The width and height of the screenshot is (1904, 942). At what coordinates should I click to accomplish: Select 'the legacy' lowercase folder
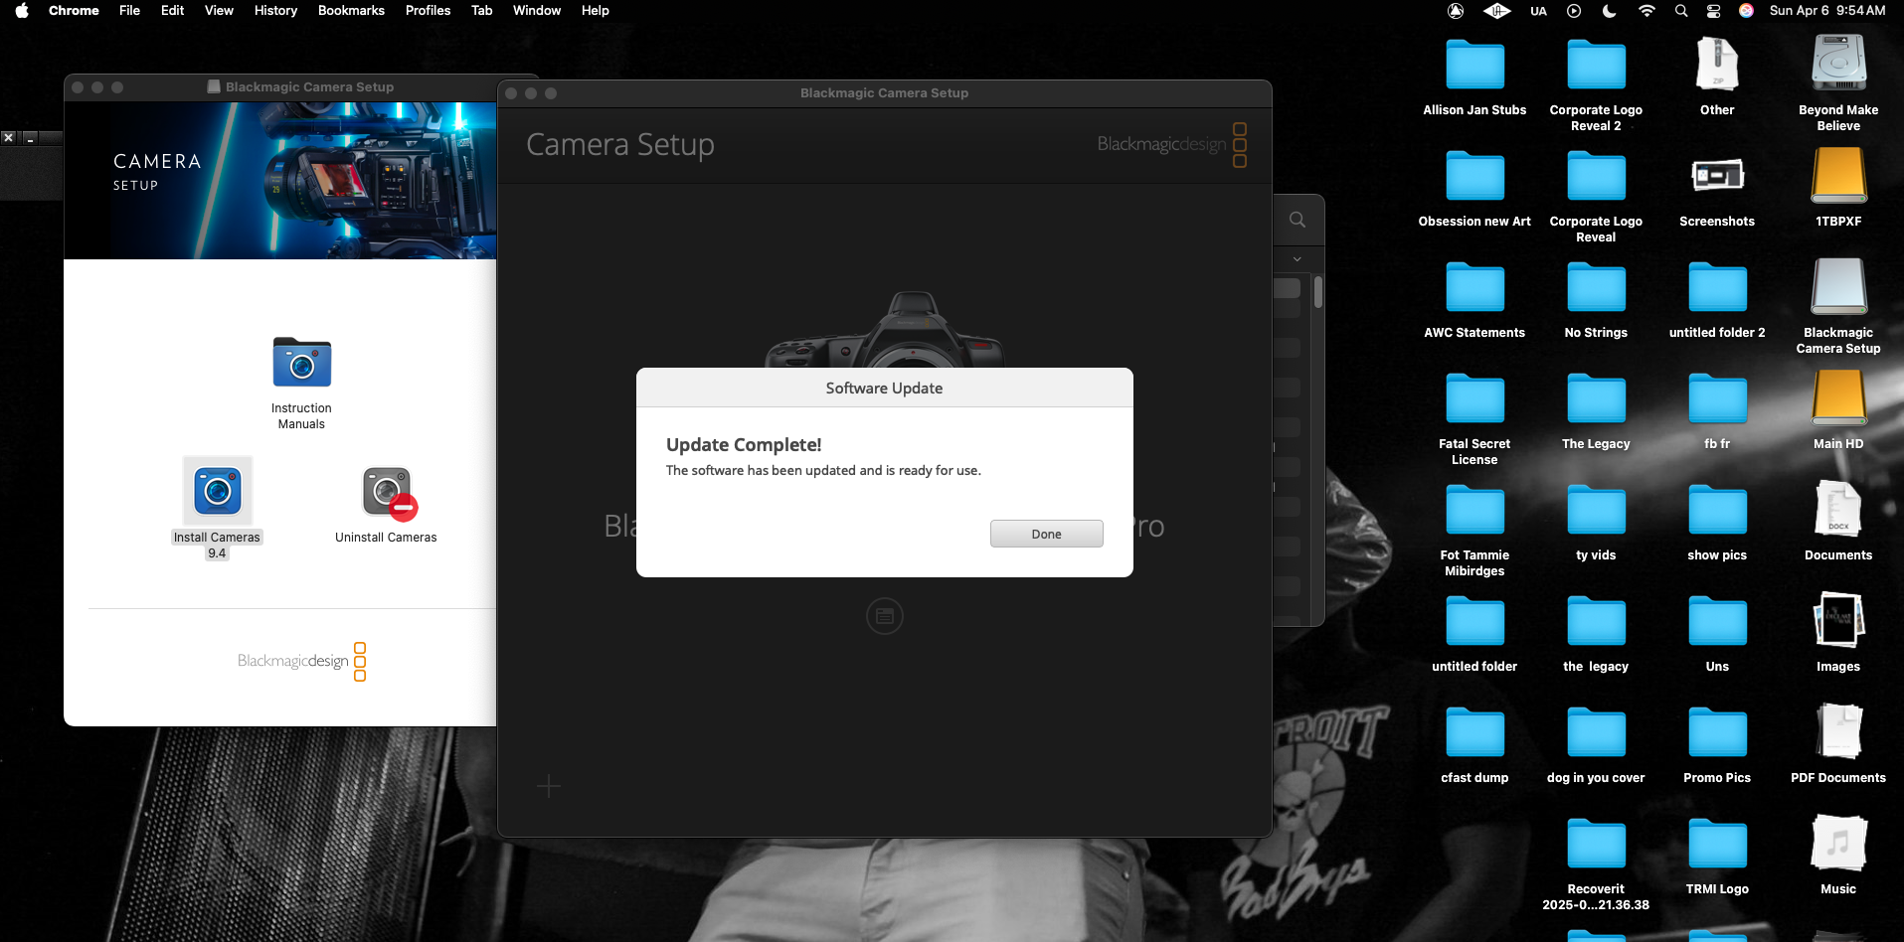click(x=1596, y=622)
